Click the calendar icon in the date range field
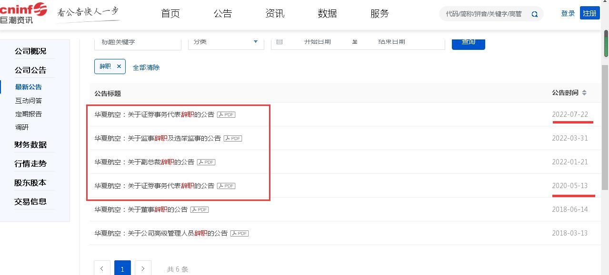609x275 pixels. (280, 42)
